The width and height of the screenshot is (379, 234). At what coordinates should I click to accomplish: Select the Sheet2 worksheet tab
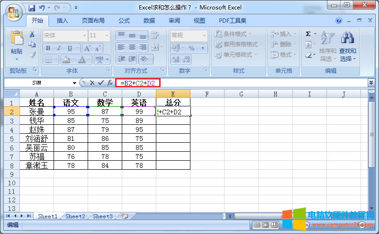(75, 217)
